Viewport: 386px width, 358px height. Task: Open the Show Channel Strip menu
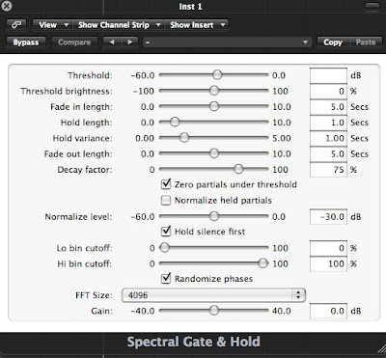coord(119,25)
